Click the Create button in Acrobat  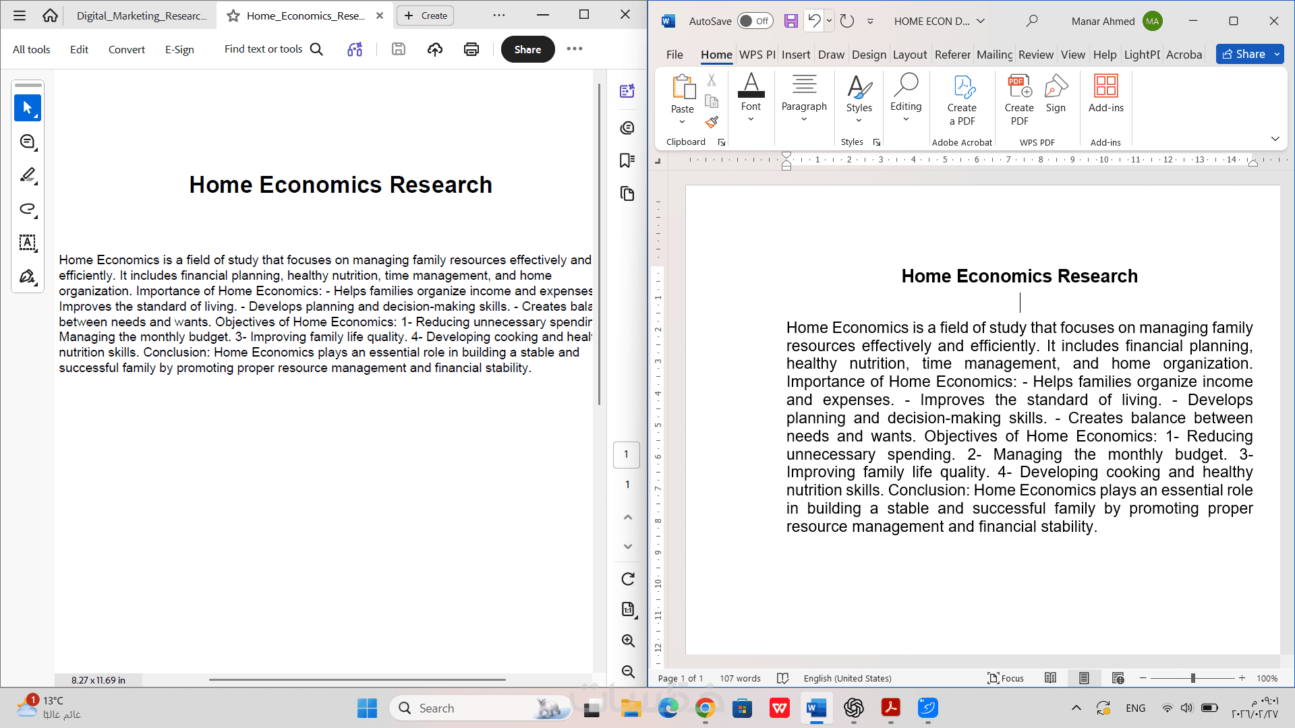click(426, 16)
